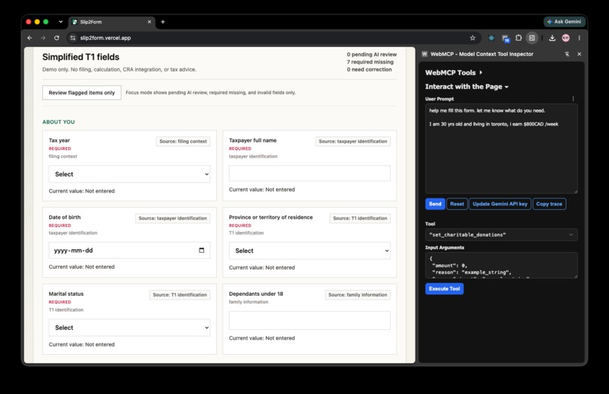Click Source: taxpayer identification tag on Taxpayer full name
Screen dimensions: 609x394
pyautogui.click(x=353, y=141)
